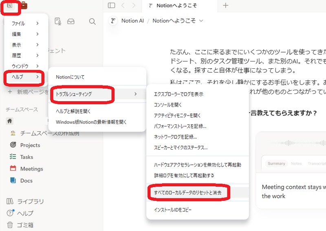Image resolution: width=326 pixels, height=231 pixels.
Task: Choose パフォーマンストレースを記録
Action: pos(198,126)
